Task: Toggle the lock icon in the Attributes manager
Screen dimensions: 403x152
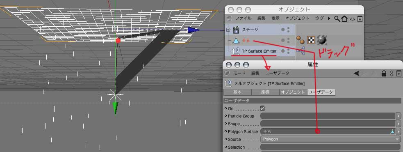Action: 384,74
